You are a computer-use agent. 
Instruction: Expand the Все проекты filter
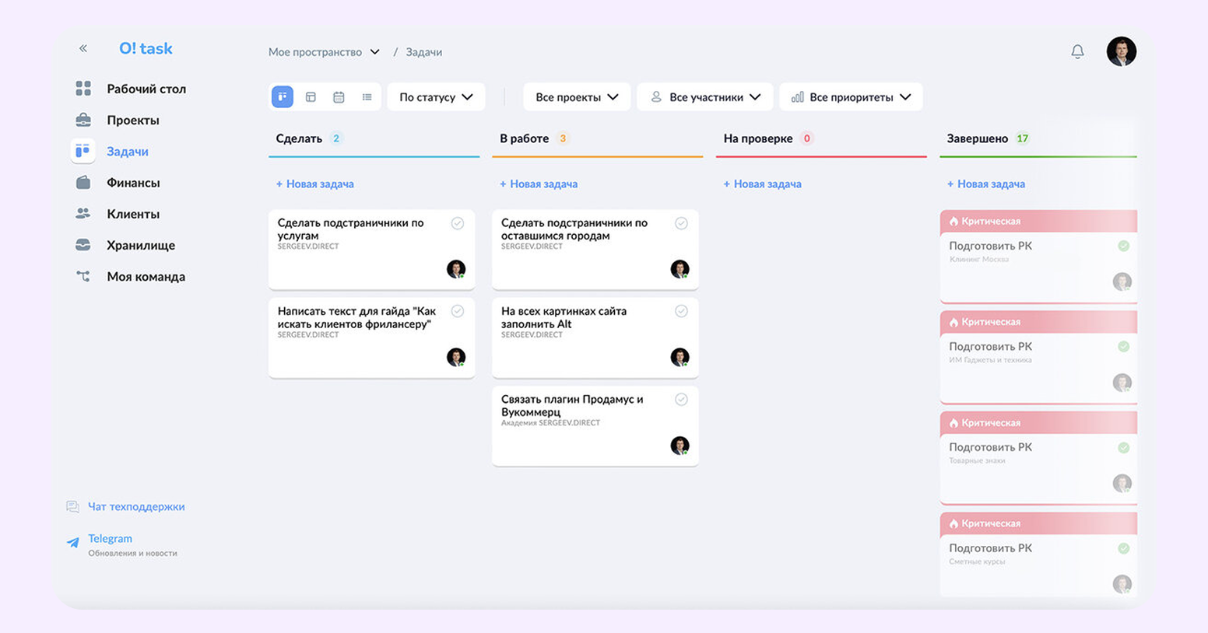pos(576,96)
